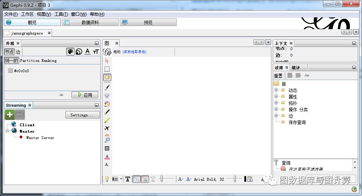Select the brush neighbors color tool
Image resolution: width=362 pixels, height=196 pixels.
point(107,104)
